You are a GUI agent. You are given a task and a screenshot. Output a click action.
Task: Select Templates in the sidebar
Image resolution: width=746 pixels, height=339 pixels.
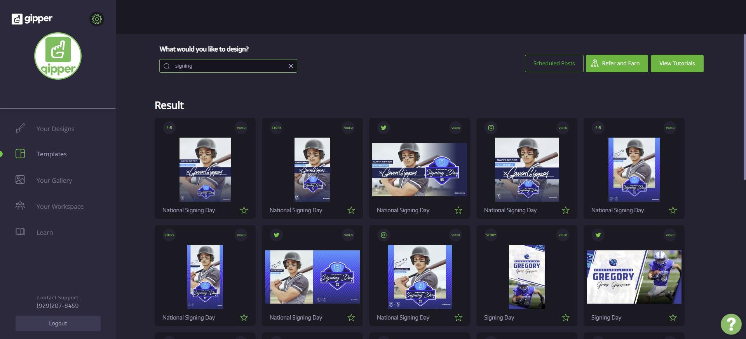(x=51, y=154)
